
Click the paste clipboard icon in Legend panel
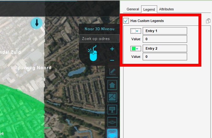click(x=208, y=21)
